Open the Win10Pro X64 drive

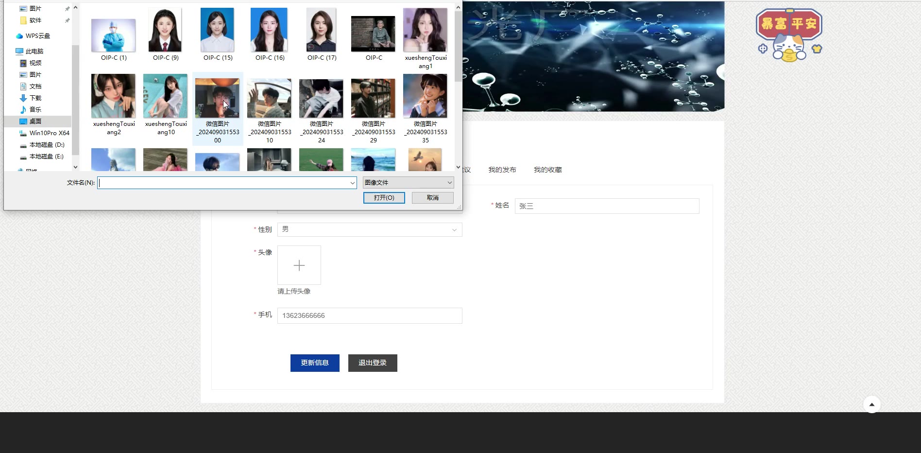49,133
